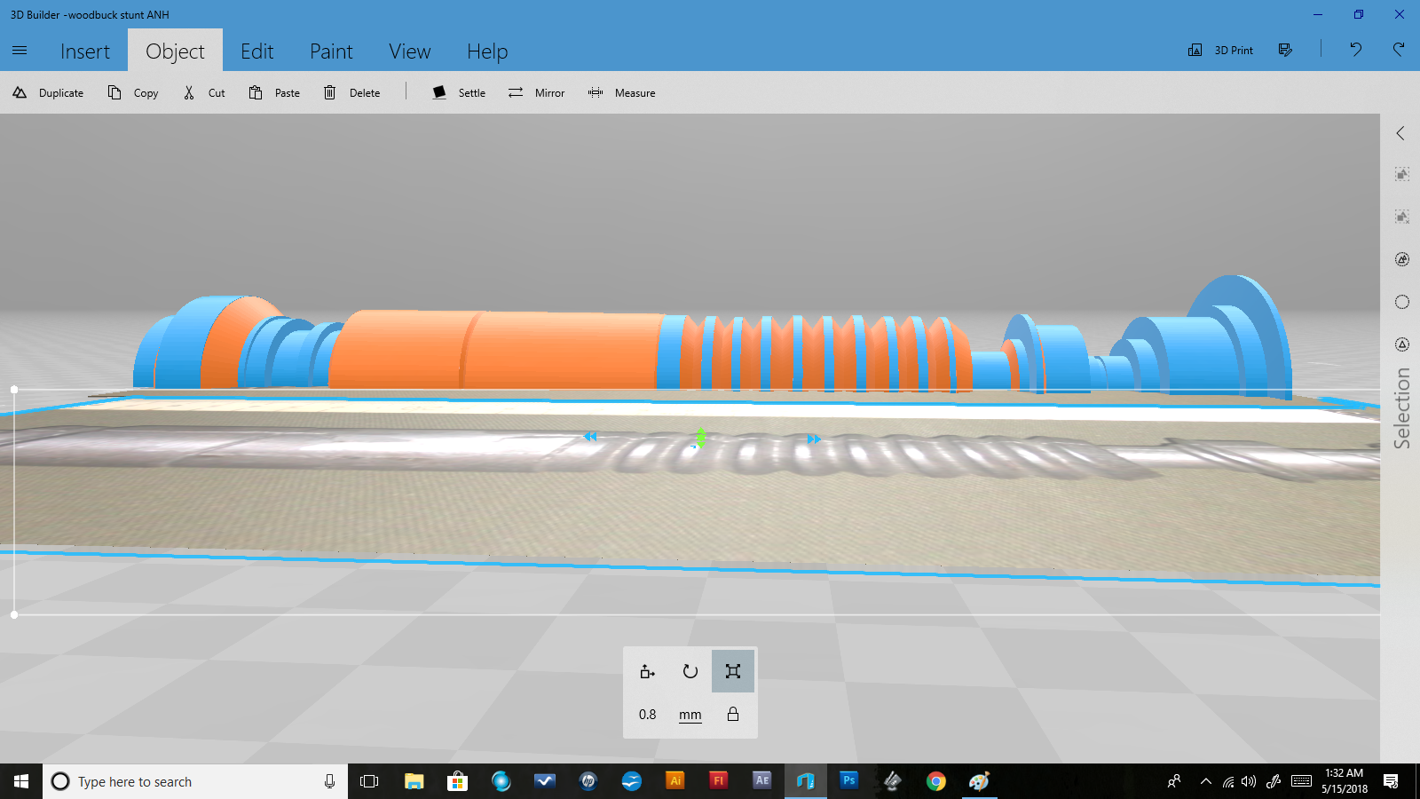Mirror the selected object

pyautogui.click(x=536, y=92)
